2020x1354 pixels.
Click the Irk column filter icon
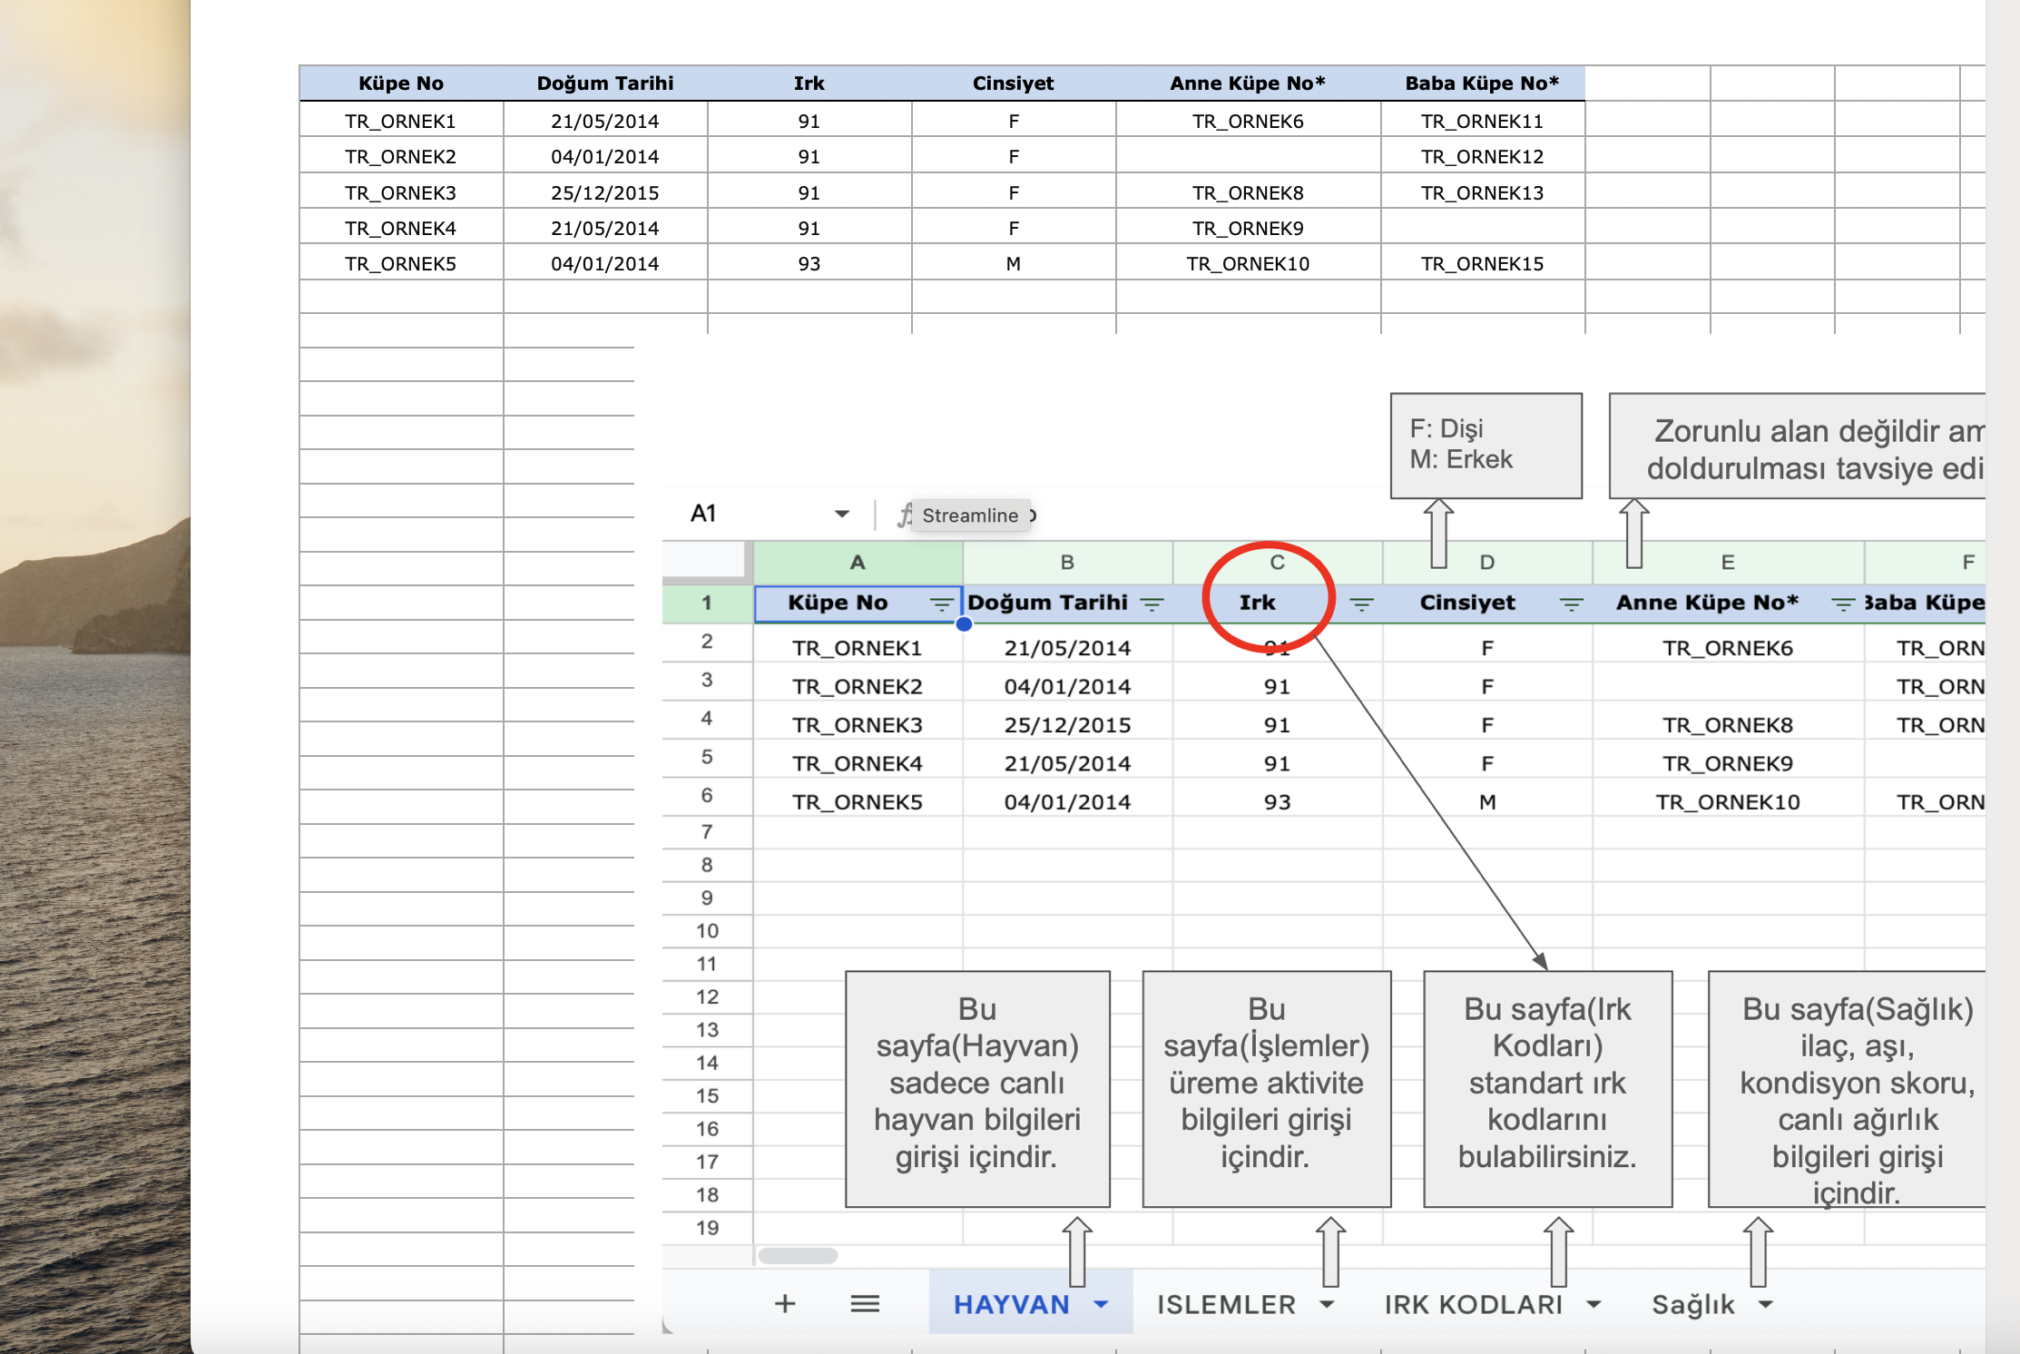tap(1361, 604)
